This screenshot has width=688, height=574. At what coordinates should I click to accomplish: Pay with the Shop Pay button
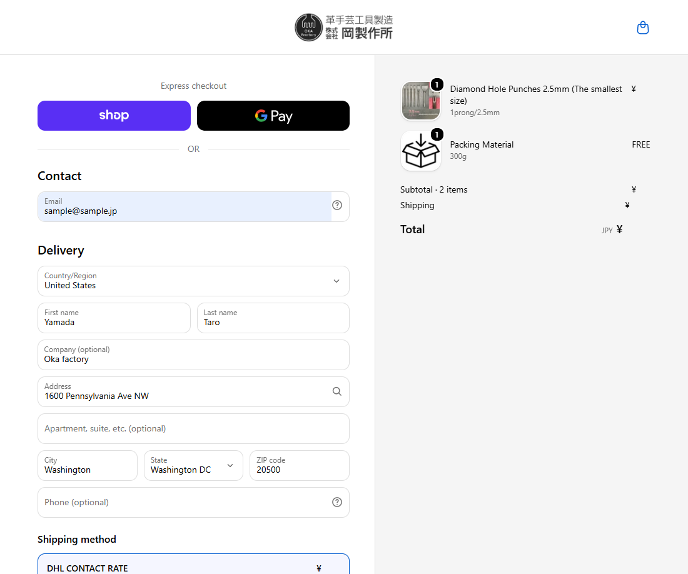[x=114, y=116]
